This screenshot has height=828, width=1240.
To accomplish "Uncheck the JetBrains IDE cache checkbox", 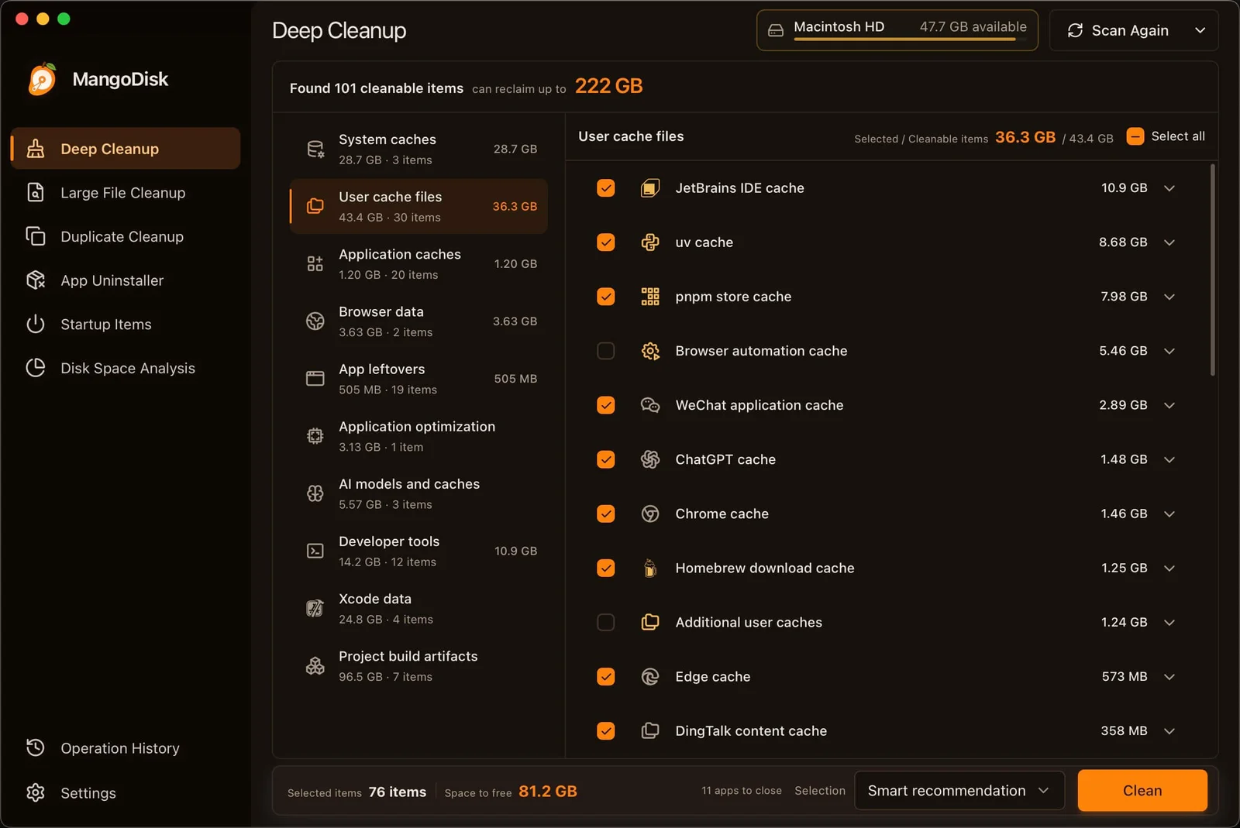I will coord(606,188).
